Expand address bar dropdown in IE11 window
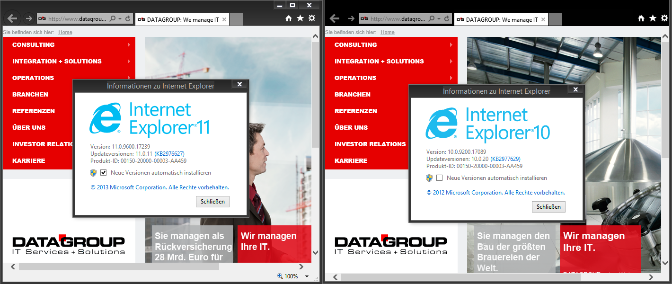The image size is (672, 284). (x=120, y=19)
